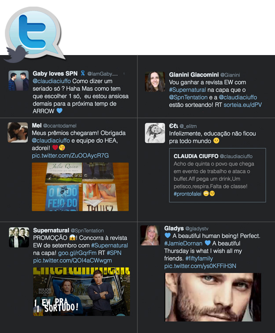Screen dimensions: 275x333
Task: Open the goo.gl/rGqrFm link
Action: pos(77,253)
